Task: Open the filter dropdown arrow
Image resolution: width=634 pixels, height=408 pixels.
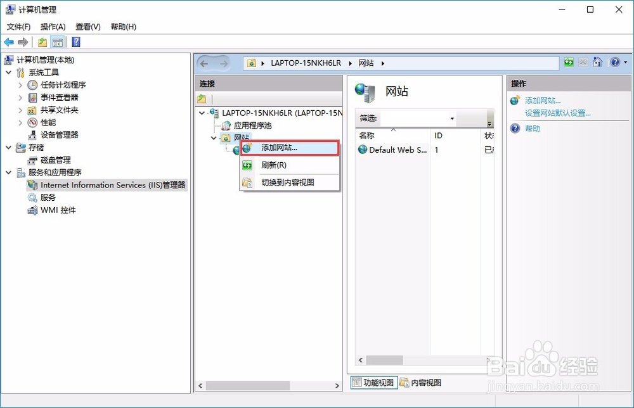Action: pos(452,118)
